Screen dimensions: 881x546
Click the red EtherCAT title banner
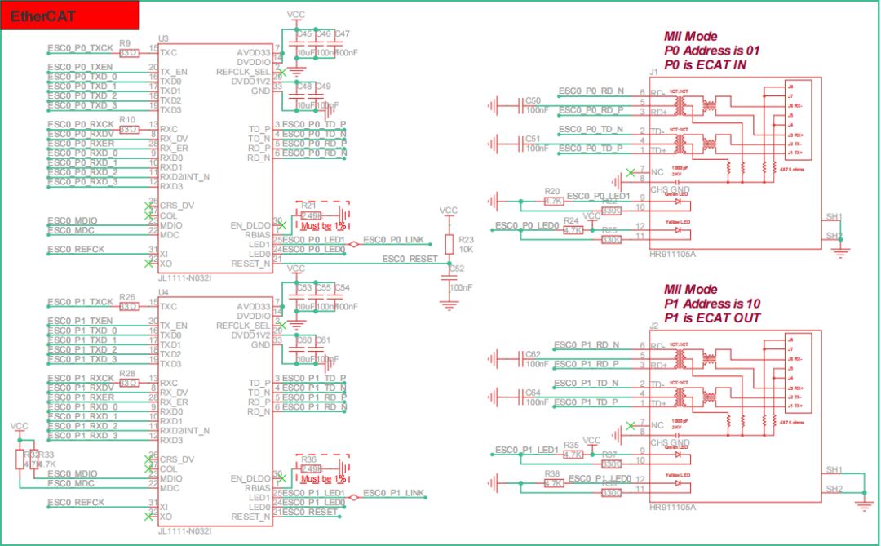coord(69,15)
